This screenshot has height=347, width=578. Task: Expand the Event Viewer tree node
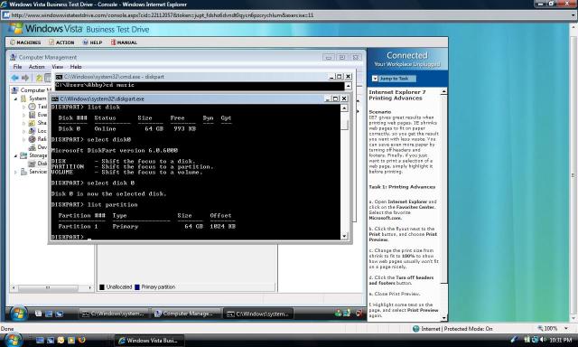click(x=24, y=115)
